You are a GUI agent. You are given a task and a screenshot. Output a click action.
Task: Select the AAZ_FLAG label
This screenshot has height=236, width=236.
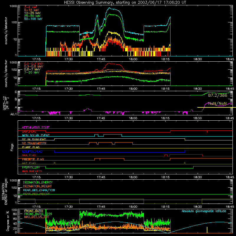pyautogui.click(x=29, y=163)
